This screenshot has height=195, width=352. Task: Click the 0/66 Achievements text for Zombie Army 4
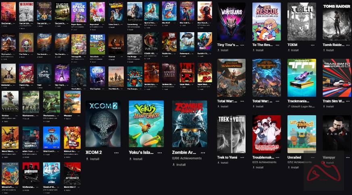pos(187,158)
